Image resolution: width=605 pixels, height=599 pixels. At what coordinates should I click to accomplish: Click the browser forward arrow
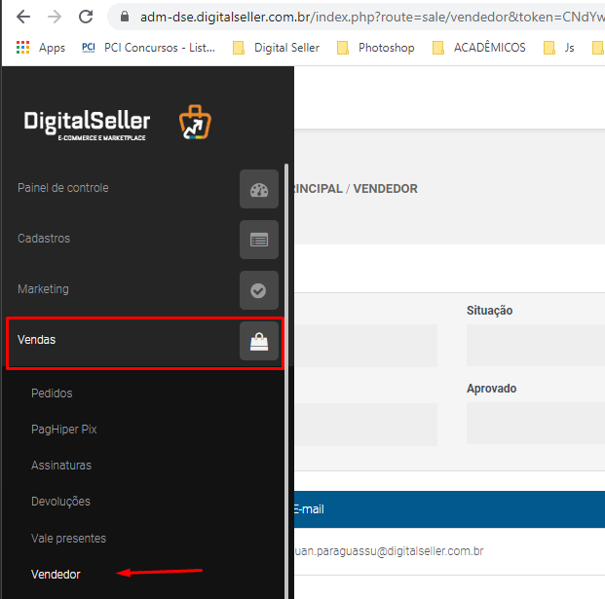55,17
